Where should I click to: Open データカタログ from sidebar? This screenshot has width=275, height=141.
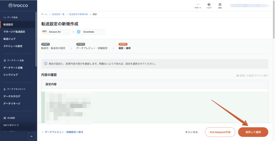click(12, 96)
